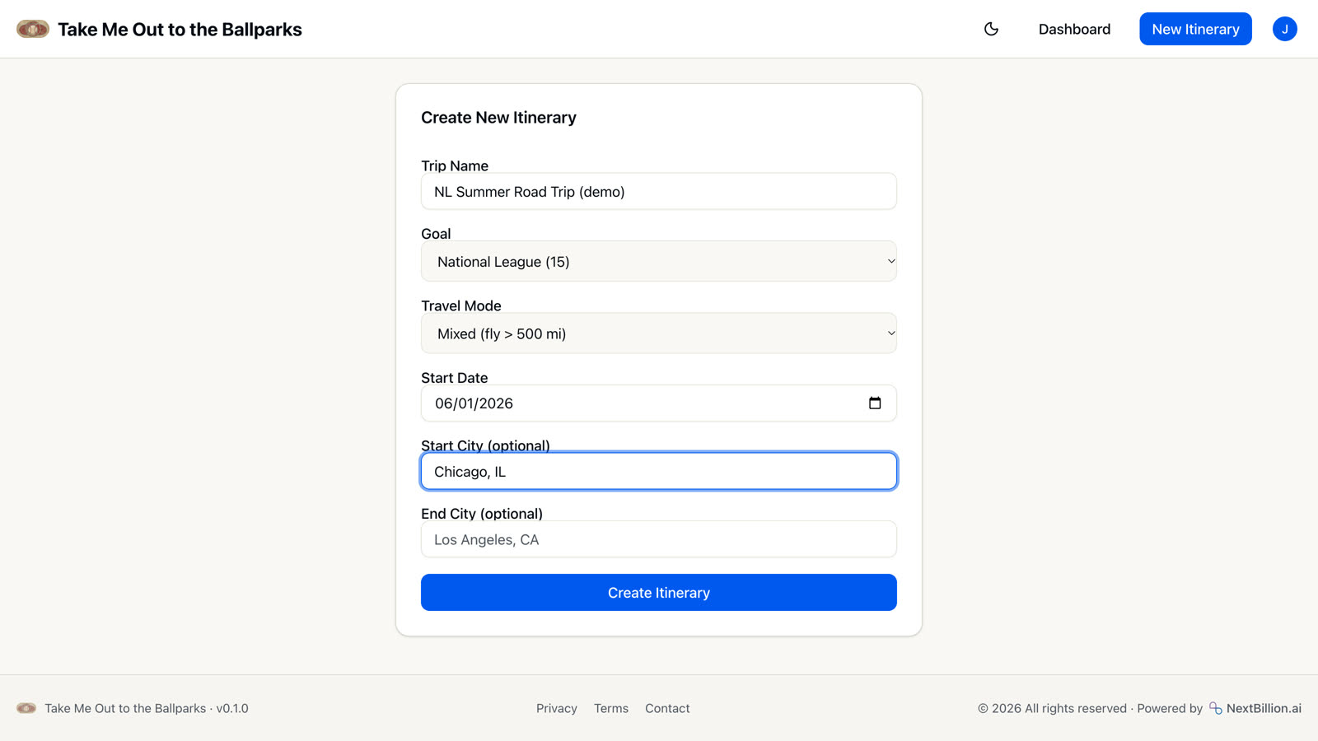Expand the Travel Mode dropdown
This screenshot has height=741, width=1318.
tap(659, 333)
